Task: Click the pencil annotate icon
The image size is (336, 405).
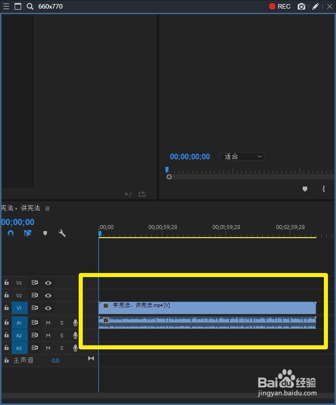Action: coord(316,6)
